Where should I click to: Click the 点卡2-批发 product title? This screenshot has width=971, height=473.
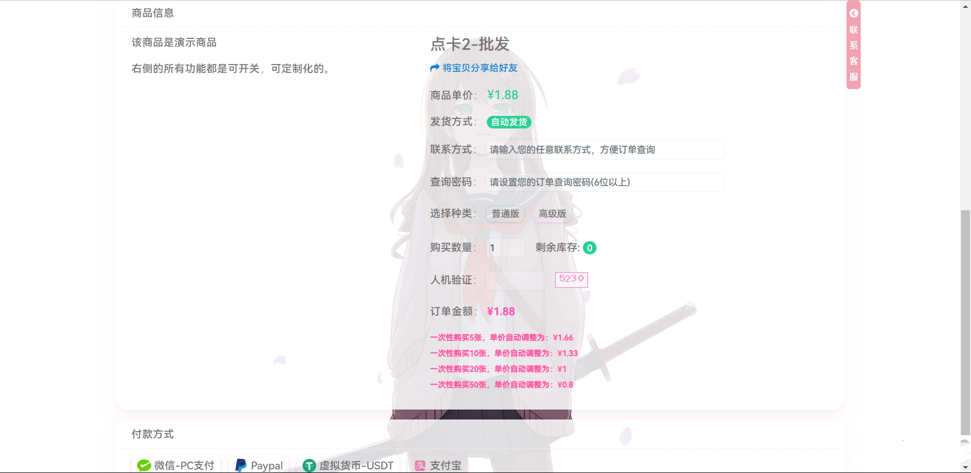(470, 44)
